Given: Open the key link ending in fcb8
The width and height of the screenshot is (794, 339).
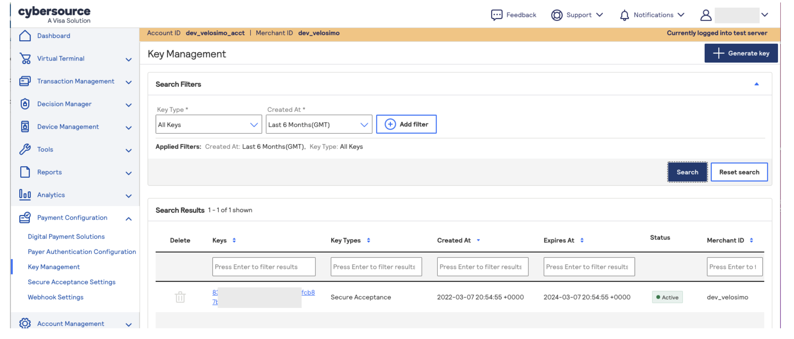Looking at the screenshot, I should tap(308, 293).
